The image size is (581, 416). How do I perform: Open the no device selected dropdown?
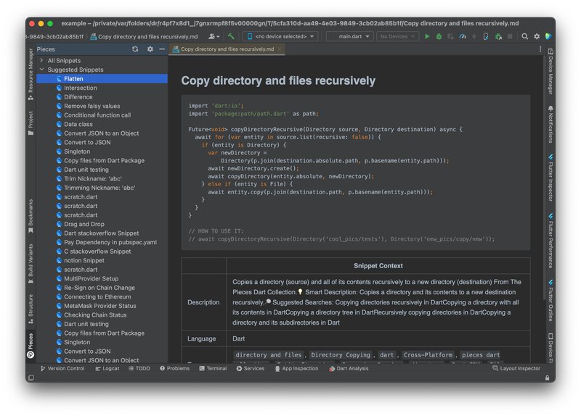click(x=280, y=36)
